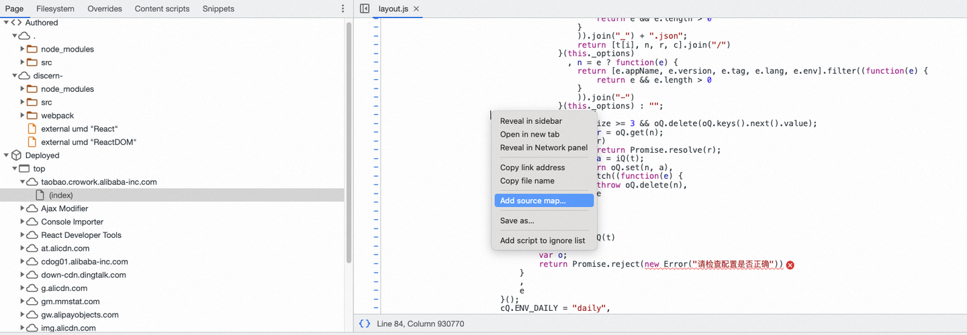Toggle the navigator sidebar hide icon
The width and height of the screenshot is (967, 335).
click(x=365, y=9)
